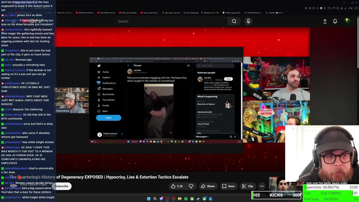Click chat message 'bal_dric: WomanLogic'

pyautogui.click(x=17, y=60)
